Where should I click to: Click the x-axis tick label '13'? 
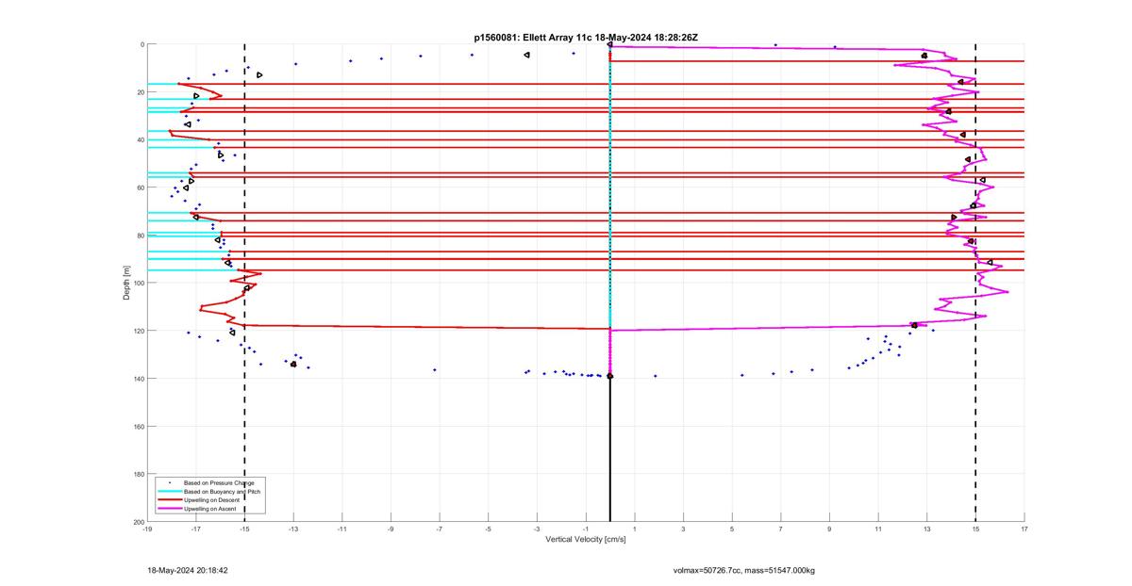tap(927, 529)
